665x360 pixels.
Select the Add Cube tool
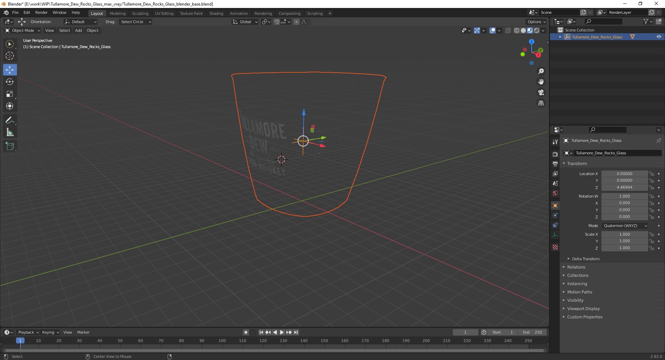(x=10, y=146)
